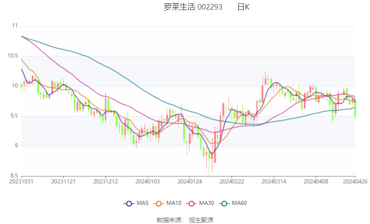Toggle MA30 visibility via its text label
This screenshot has width=370, height=224.
click(206, 203)
